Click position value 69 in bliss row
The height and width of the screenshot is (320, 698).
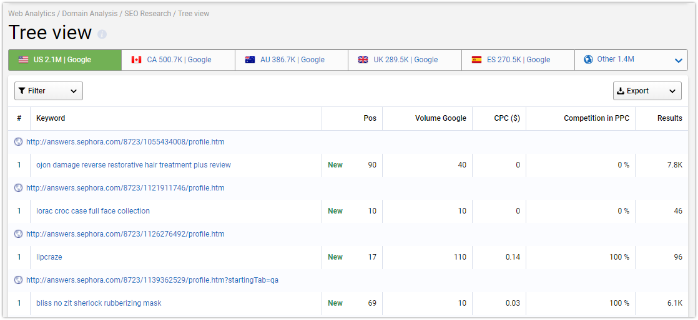coord(372,303)
